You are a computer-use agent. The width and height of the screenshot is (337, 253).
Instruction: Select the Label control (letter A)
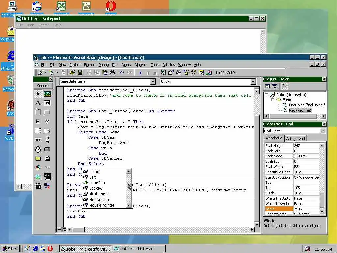coord(38,103)
